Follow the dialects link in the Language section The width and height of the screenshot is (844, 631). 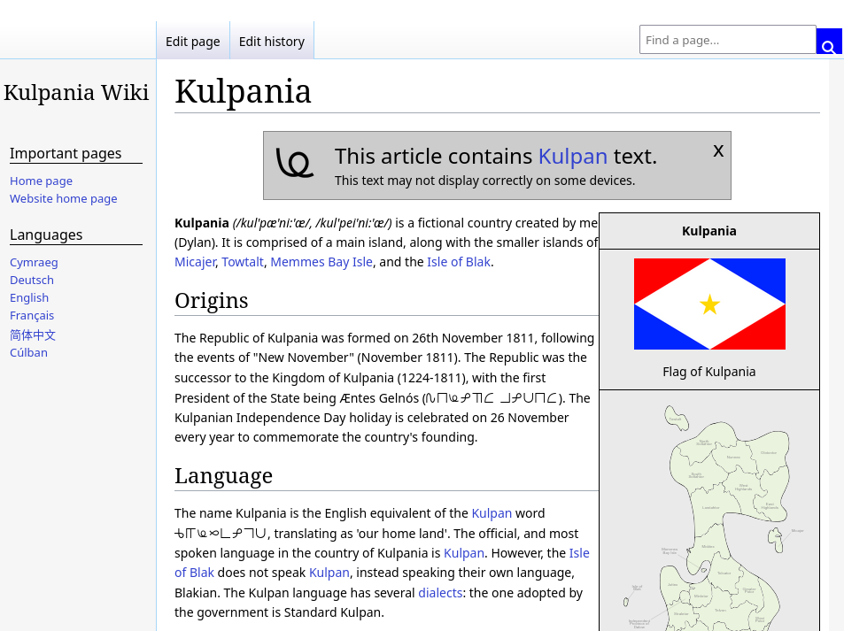(x=440, y=592)
